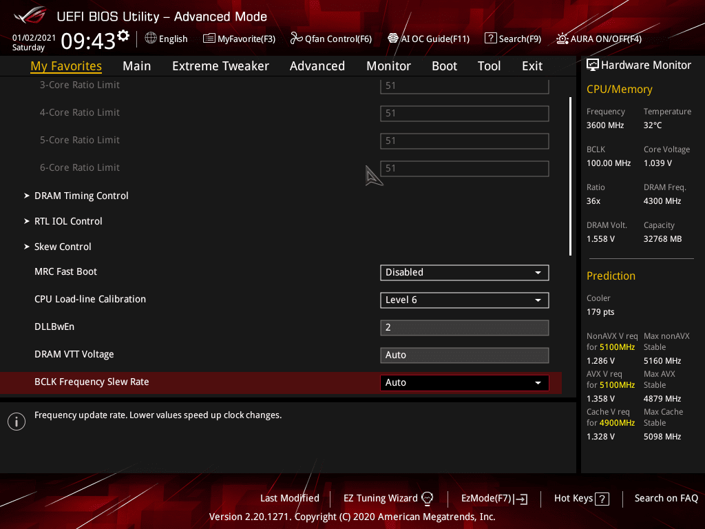Open date and time settings gear
This screenshot has height=529, width=705.
tap(123, 36)
